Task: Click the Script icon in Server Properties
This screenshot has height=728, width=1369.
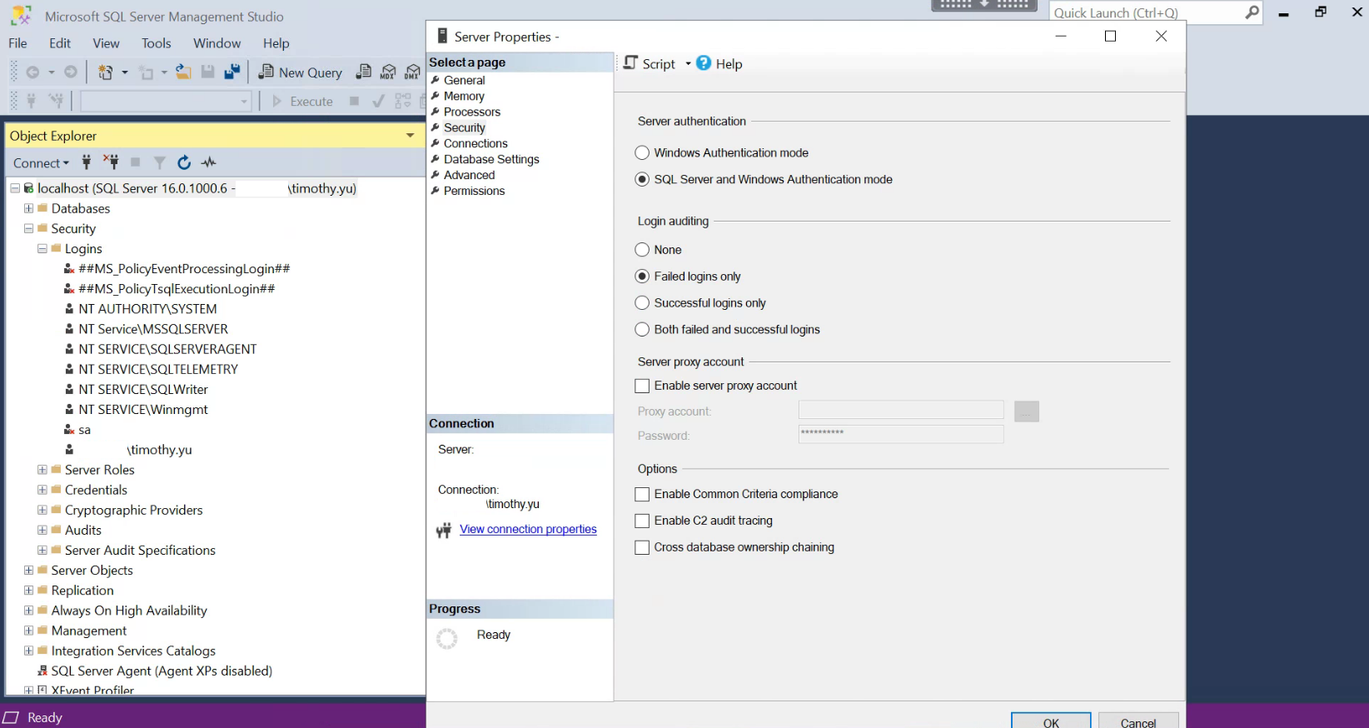Action: pos(631,63)
